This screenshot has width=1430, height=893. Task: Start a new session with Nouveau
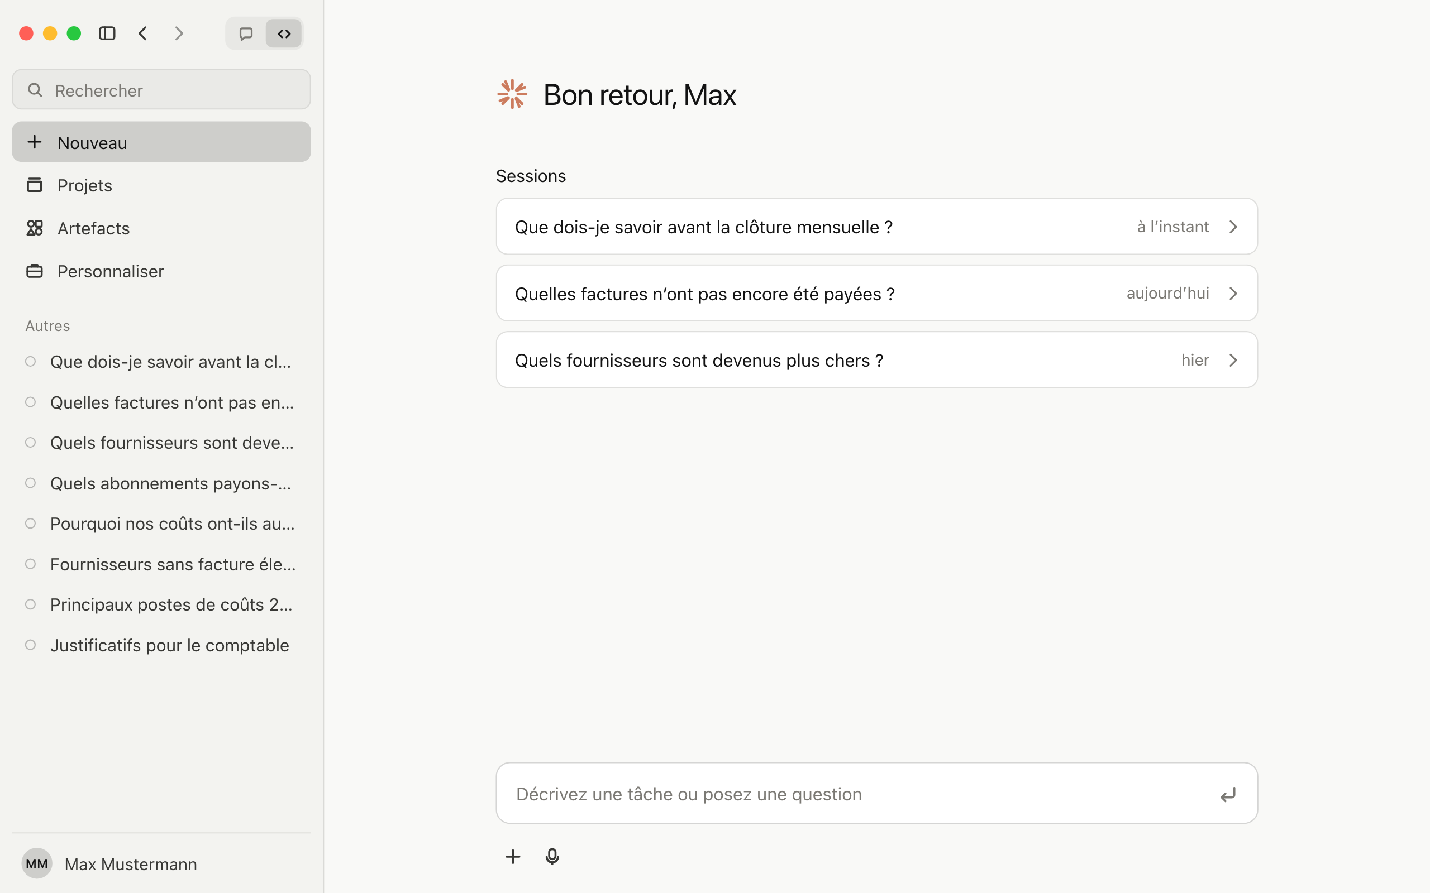click(161, 142)
